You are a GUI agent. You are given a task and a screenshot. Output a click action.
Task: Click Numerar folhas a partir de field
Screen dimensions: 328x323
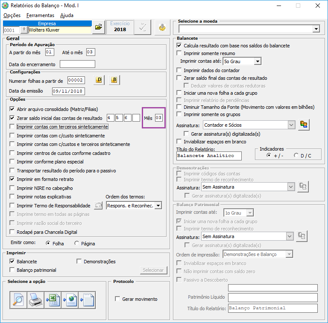[76, 80]
